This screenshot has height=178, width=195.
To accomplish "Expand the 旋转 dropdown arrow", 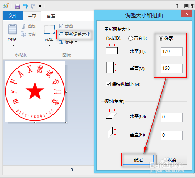I will click(x=76, y=42).
